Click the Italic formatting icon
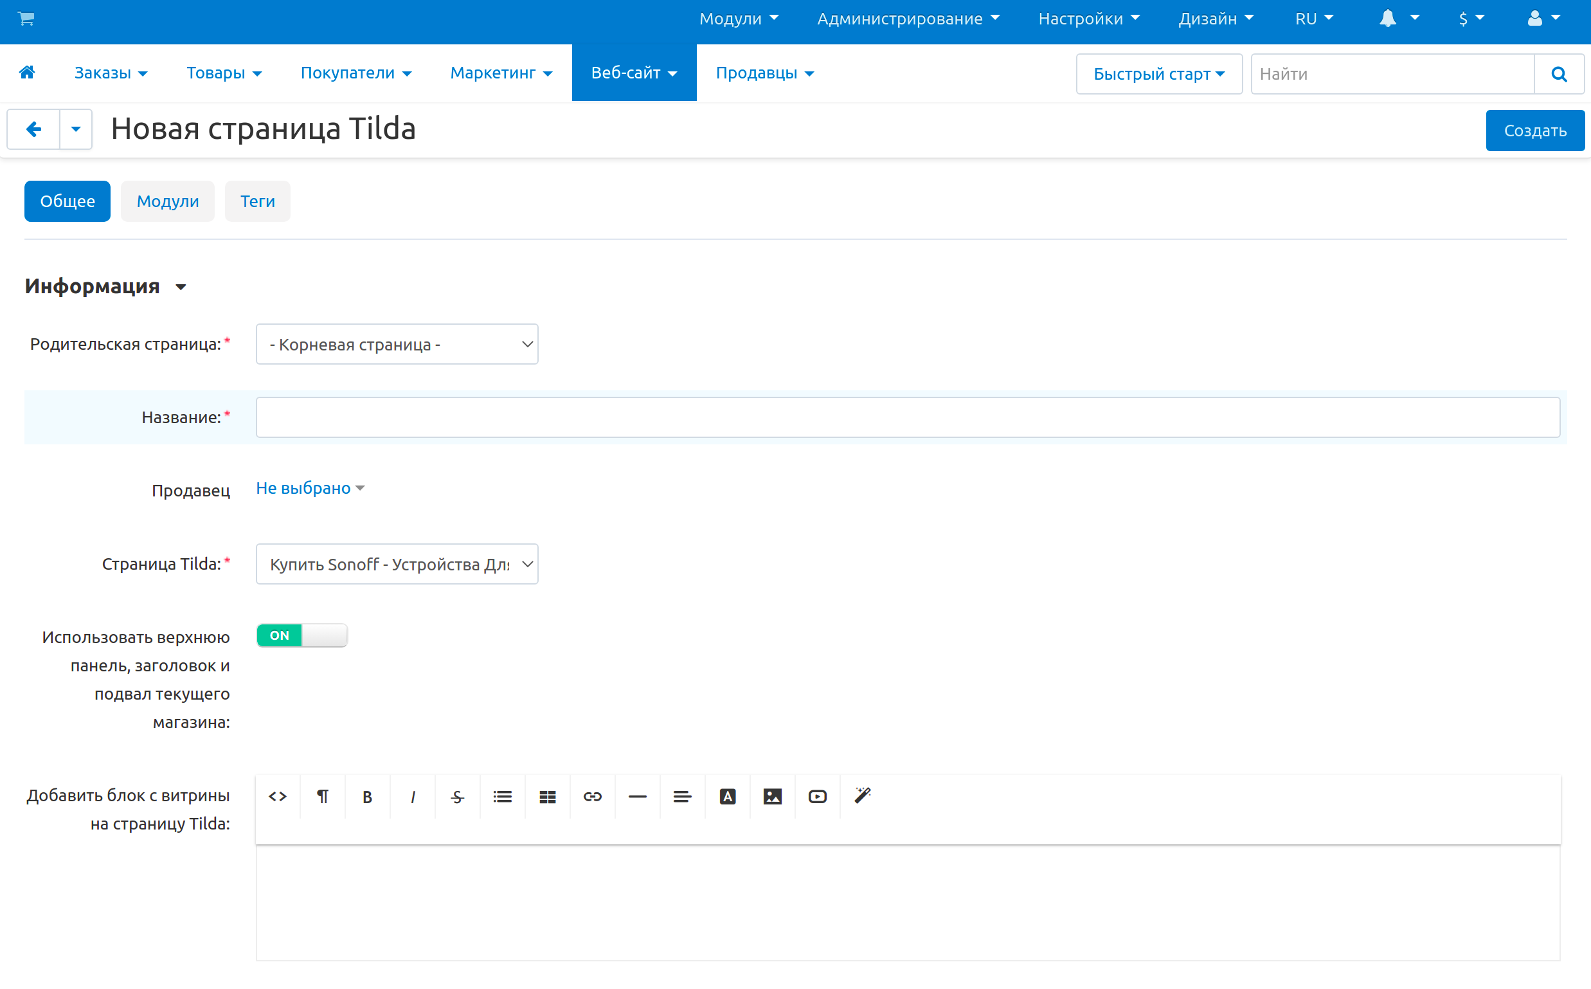Image resolution: width=1591 pixels, height=989 pixels. point(412,796)
